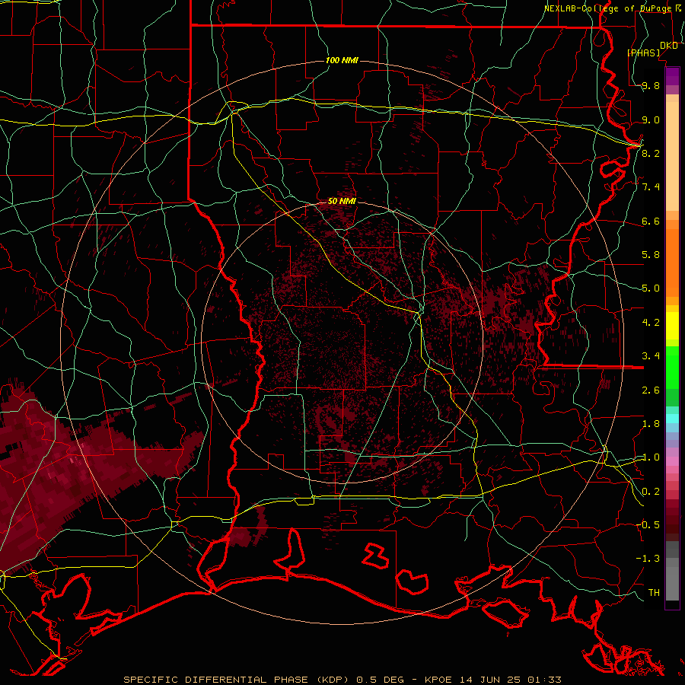Click the -0.5 scale value

[x=648, y=524]
